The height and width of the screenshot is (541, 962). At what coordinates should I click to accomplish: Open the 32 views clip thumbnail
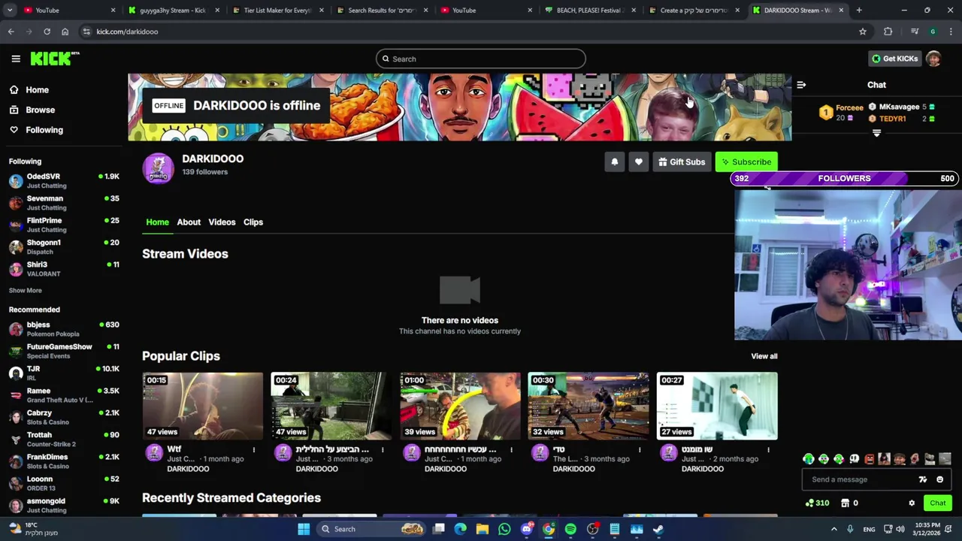coord(588,406)
